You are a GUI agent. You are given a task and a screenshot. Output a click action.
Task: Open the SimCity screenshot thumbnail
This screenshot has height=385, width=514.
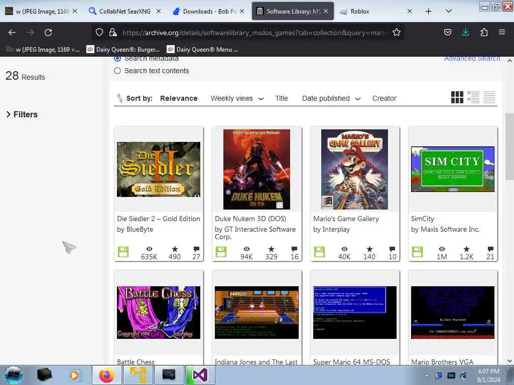[453, 169]
